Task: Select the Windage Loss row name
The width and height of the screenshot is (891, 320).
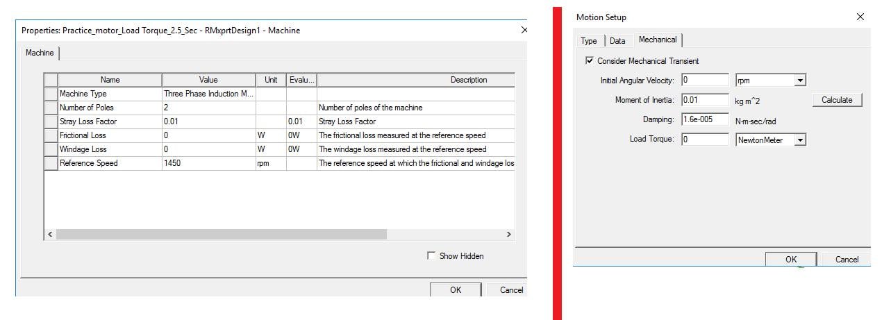Action: pyautogui.click(x=110, y=149)
